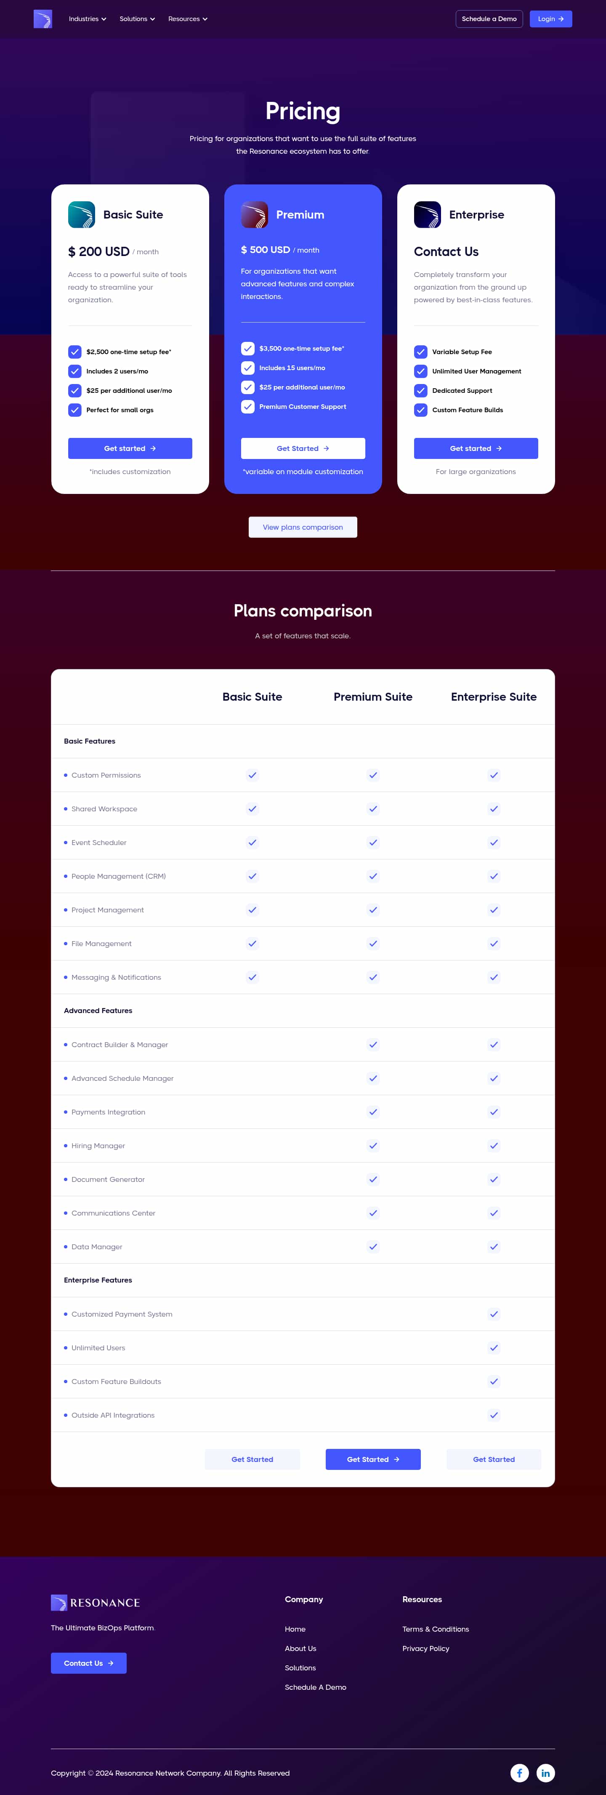
Task: Click Get Started under Premium Suite column
Action: (373, 1459)
